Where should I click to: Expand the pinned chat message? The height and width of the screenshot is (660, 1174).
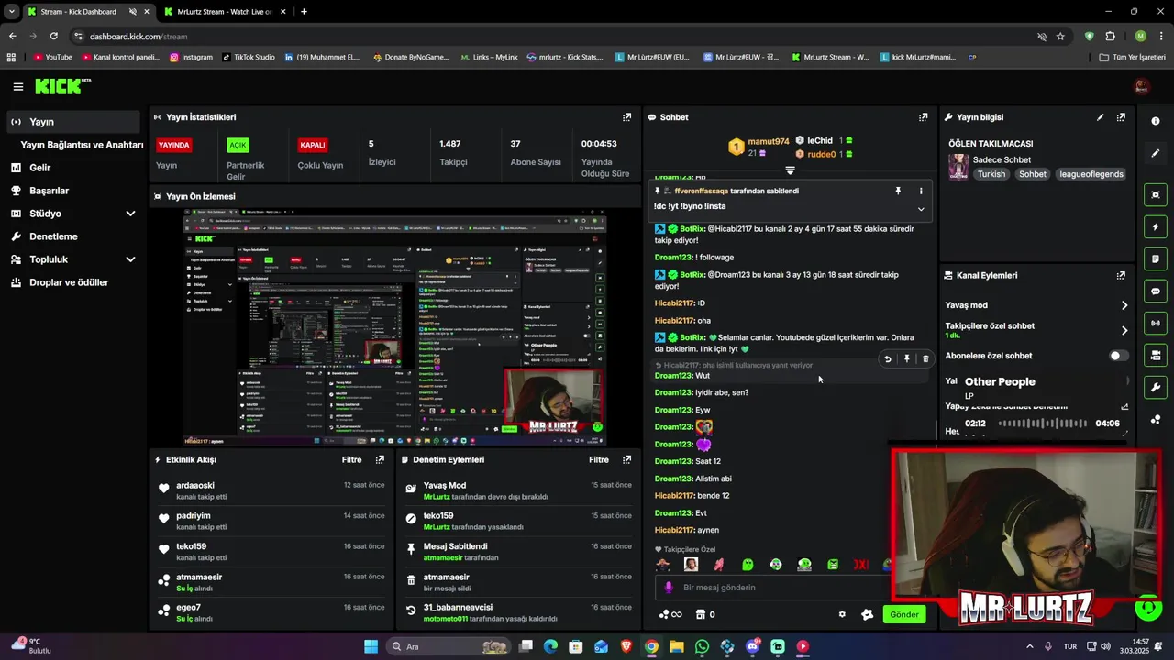(921, 208)
